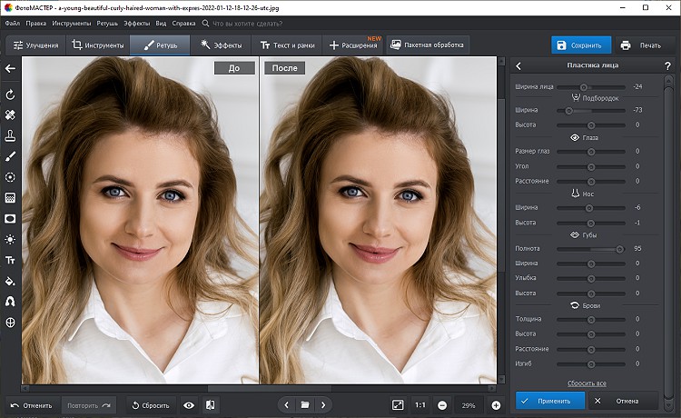Screen dimensions: 681x418
Task: Zoom out with the minus icon
Action: [441, 404]
